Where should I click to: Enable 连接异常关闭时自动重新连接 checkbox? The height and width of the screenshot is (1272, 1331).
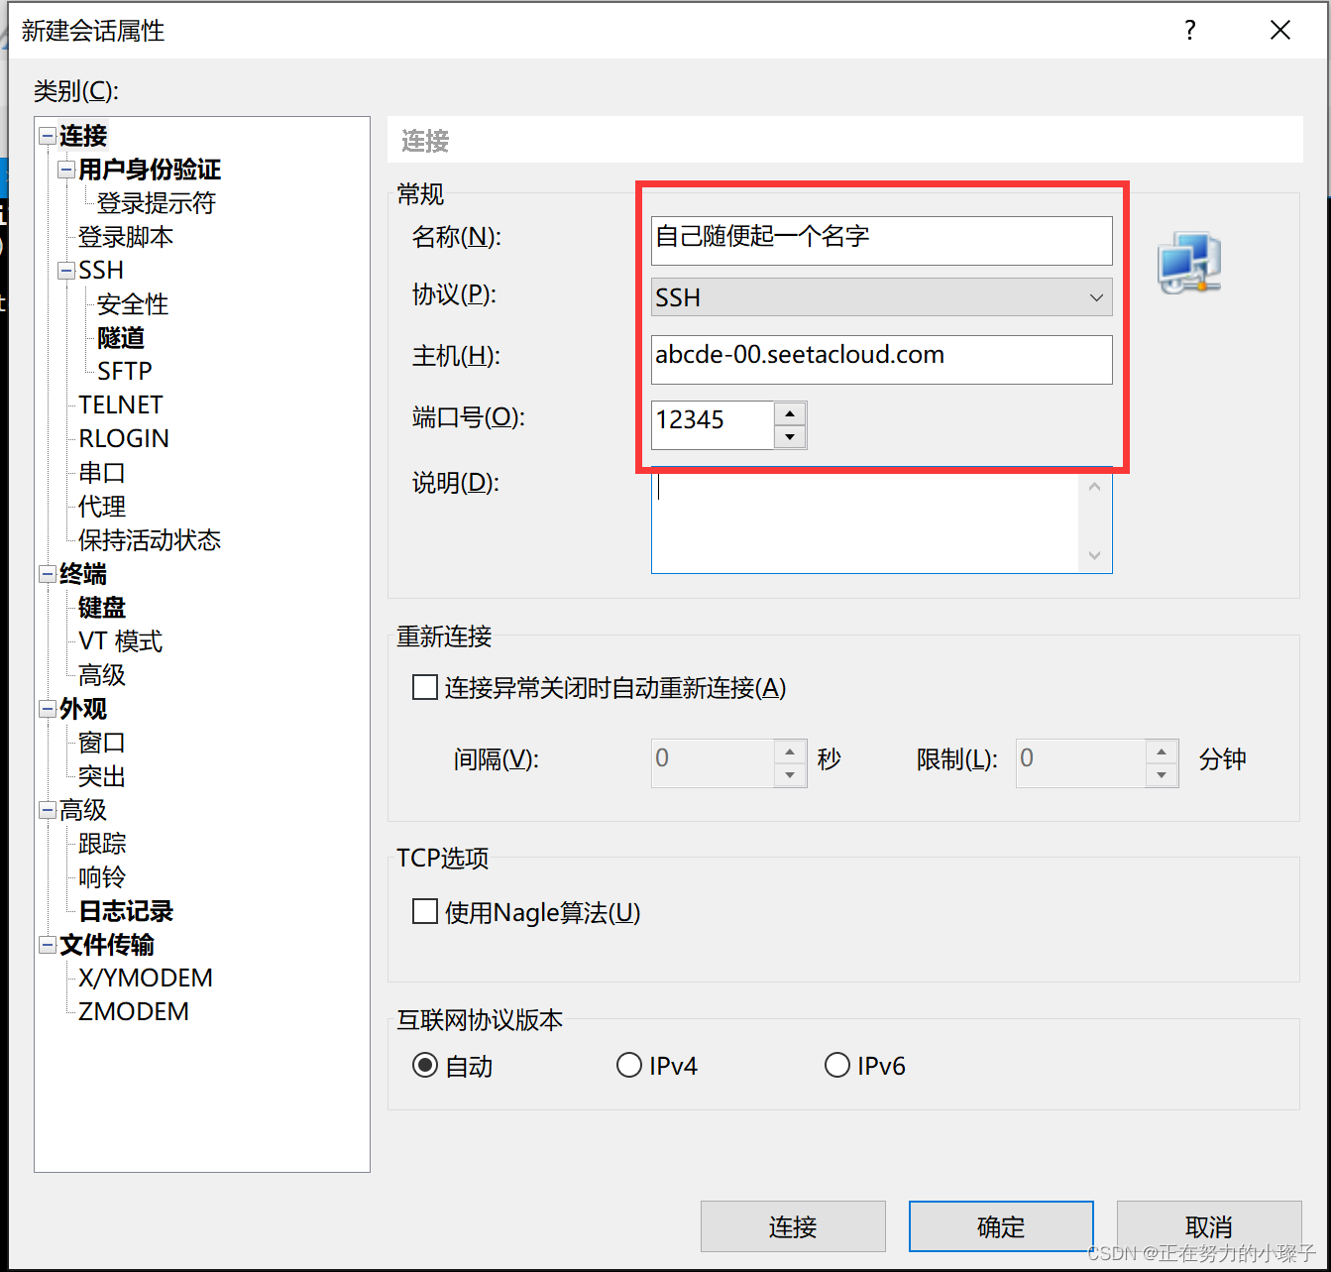pos(425,687)
